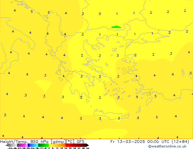
Task: Pick the cyan legend swatch near -18
Action: (x=37, y=145)
